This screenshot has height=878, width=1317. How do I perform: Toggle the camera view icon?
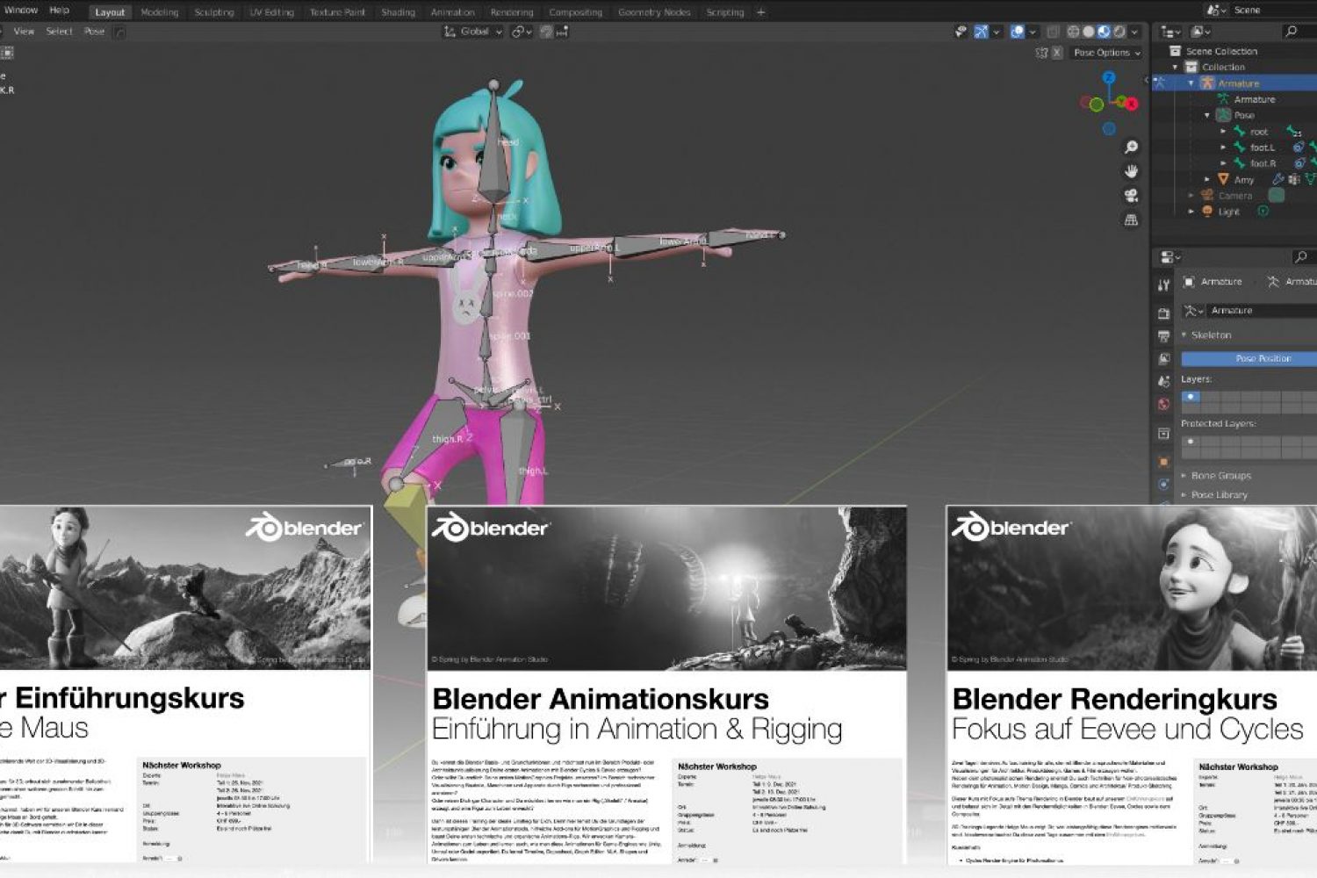[x=1132, y=196]
